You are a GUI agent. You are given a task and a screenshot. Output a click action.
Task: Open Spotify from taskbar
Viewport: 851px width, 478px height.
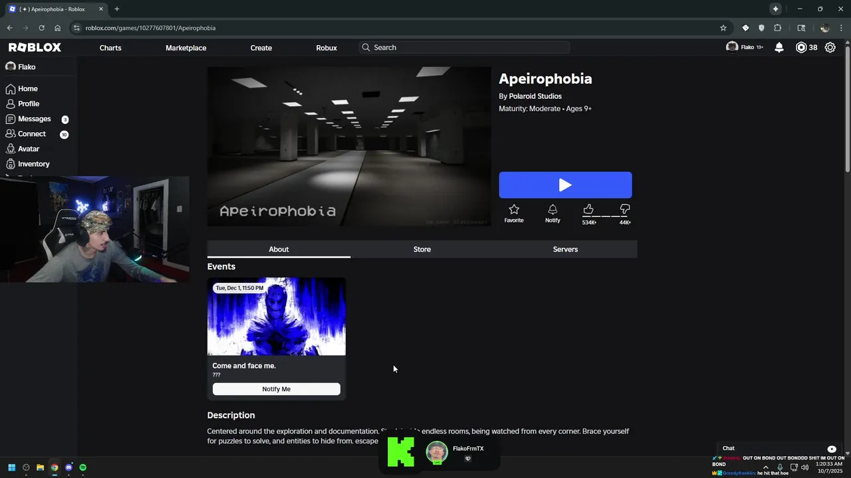[83, 467]
